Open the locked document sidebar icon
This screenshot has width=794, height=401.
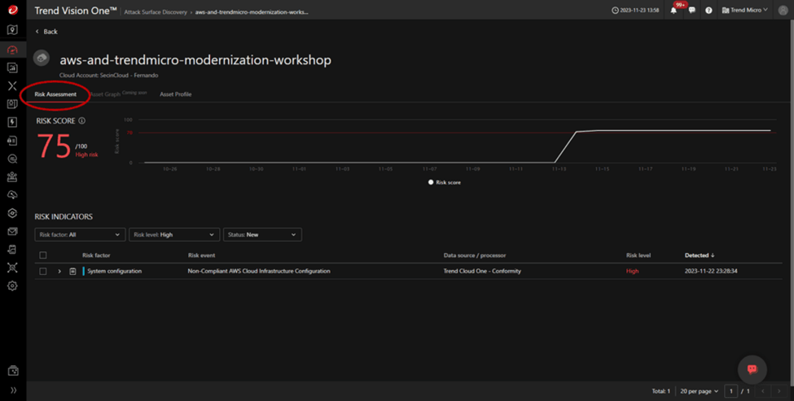tap(13, 141)
